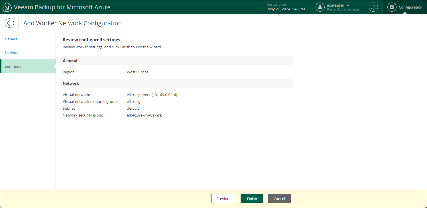Click the elk-resgr-vnet (10.149.0.0/16) value

[x=152, y=95]
